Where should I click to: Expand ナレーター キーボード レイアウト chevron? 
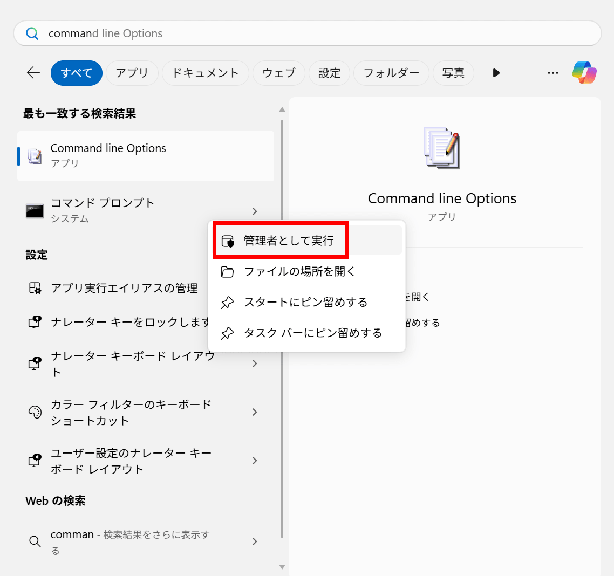point(255,364)
